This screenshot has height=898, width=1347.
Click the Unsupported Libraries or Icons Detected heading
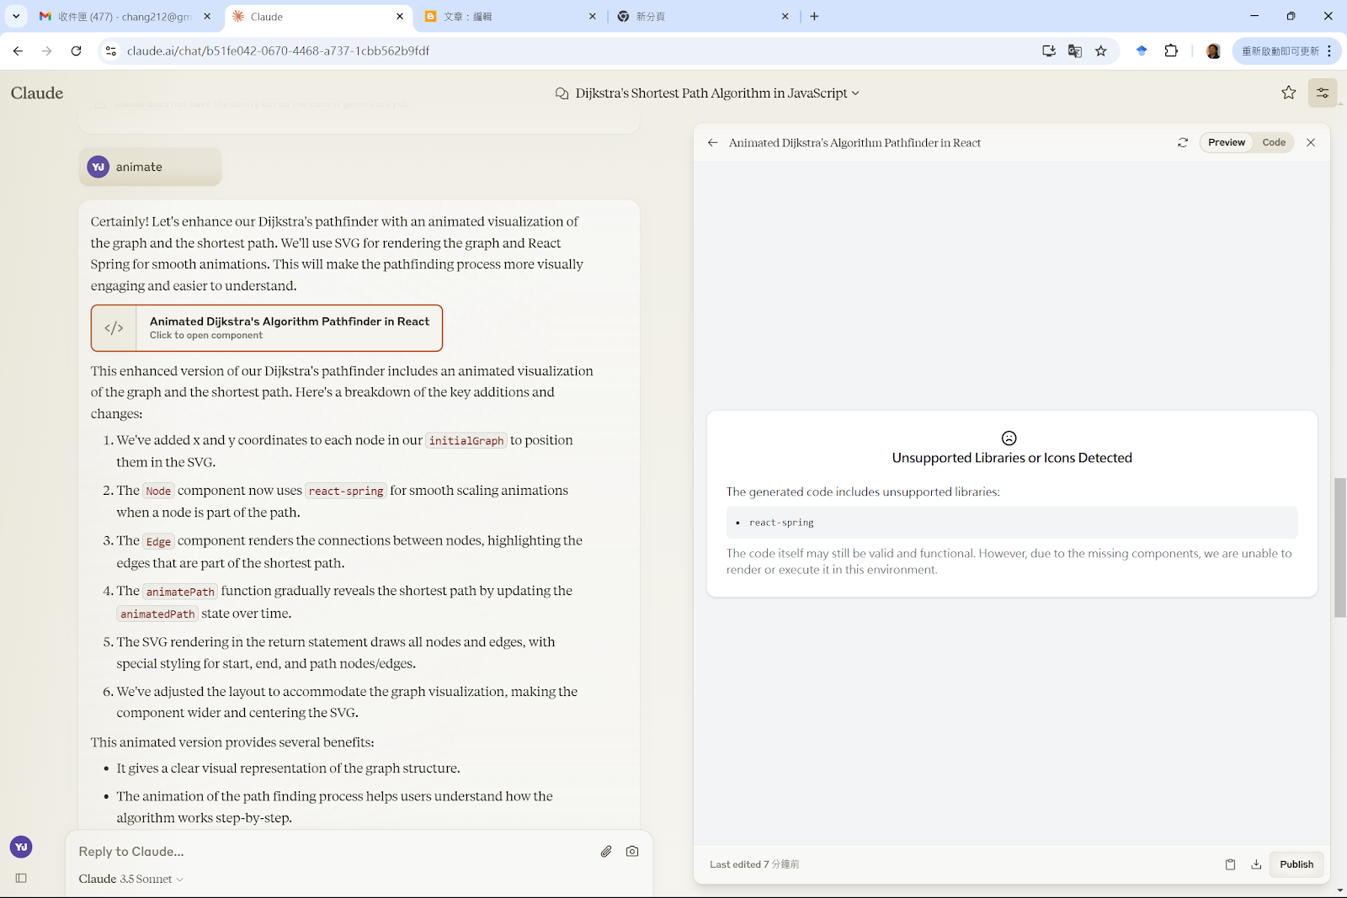pos(1012,458)
